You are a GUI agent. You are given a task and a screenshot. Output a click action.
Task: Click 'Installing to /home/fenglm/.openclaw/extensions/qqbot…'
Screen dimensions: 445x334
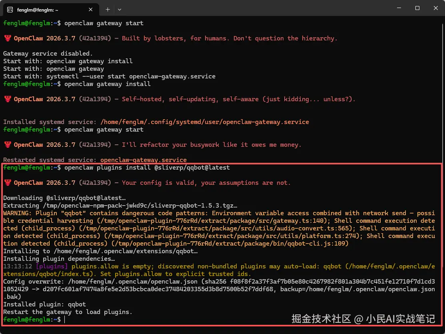coord(100,251)
